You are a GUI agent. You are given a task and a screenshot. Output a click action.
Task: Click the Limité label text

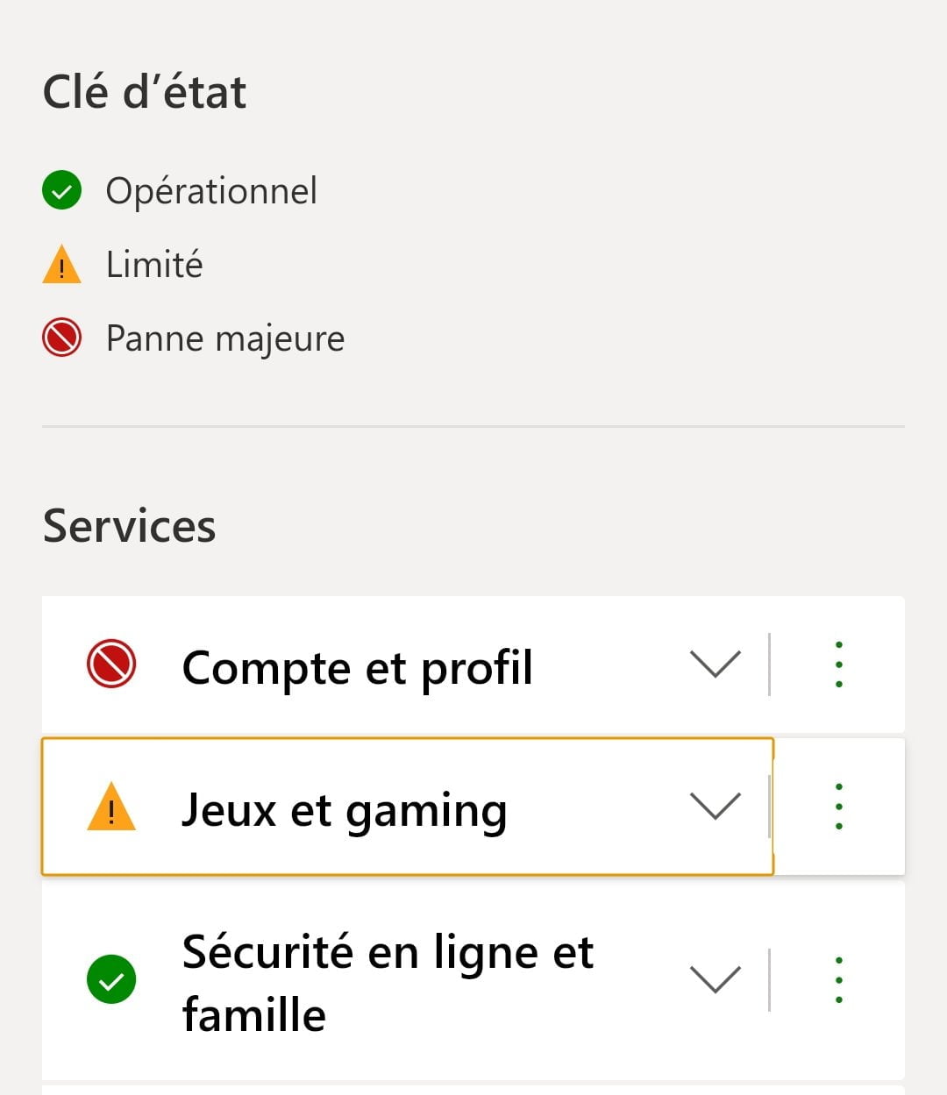(154, 265)
